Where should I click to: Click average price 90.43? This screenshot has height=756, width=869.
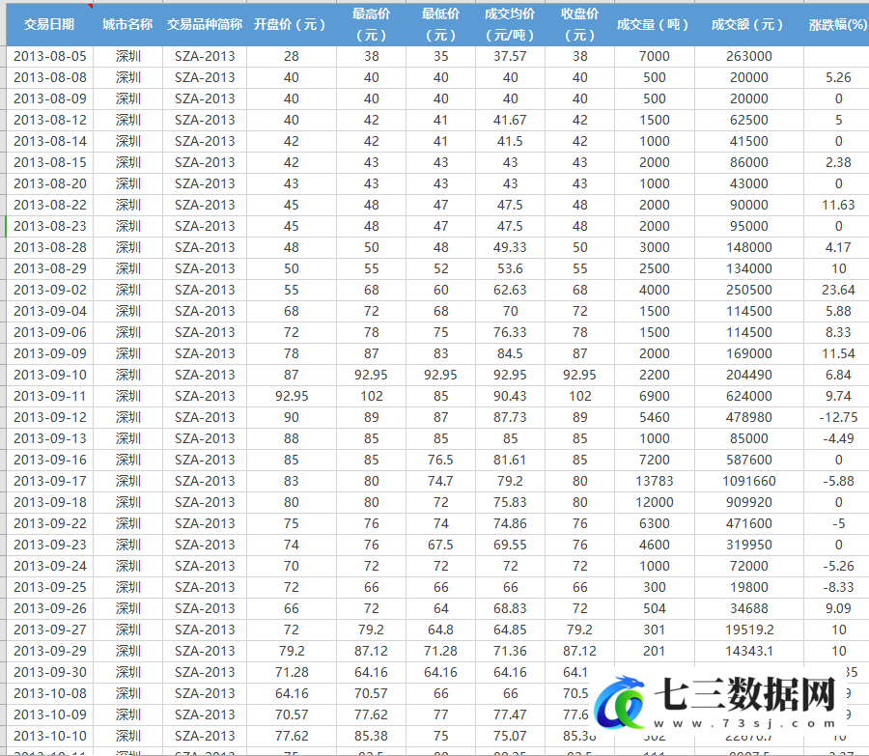(x=510, y=396)
